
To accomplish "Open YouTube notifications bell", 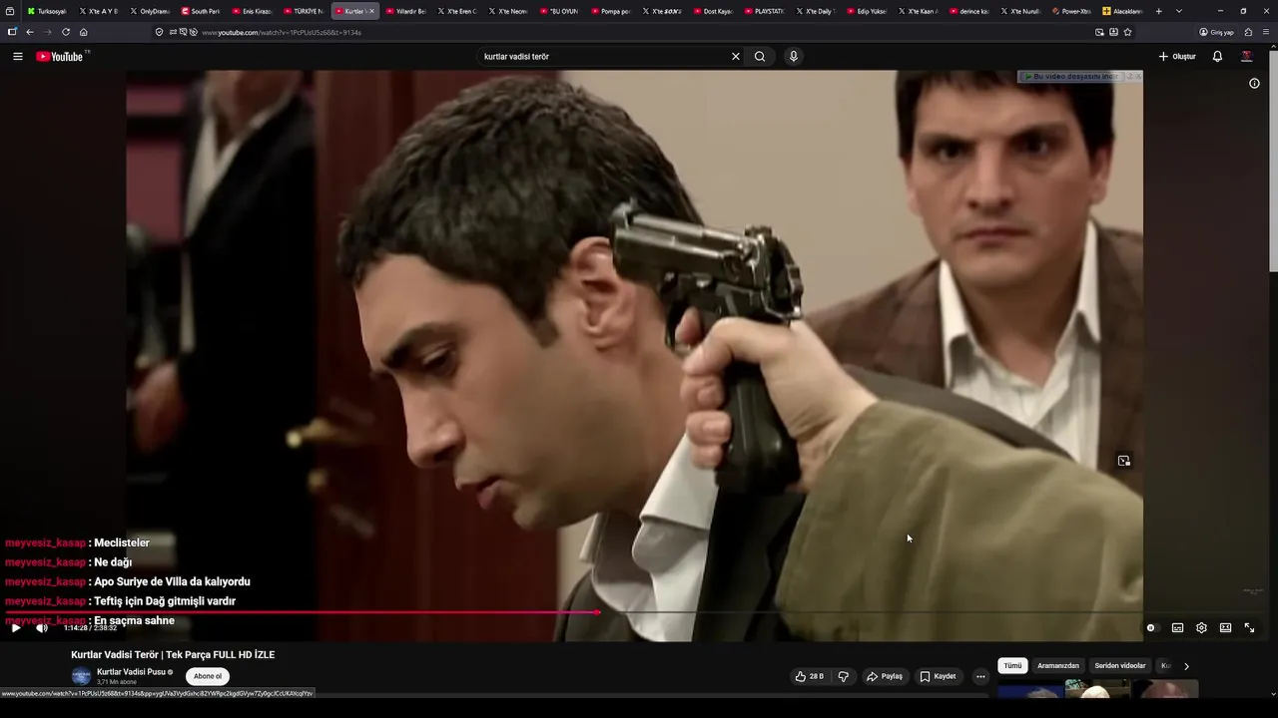I will click(x=1217, y=57).
